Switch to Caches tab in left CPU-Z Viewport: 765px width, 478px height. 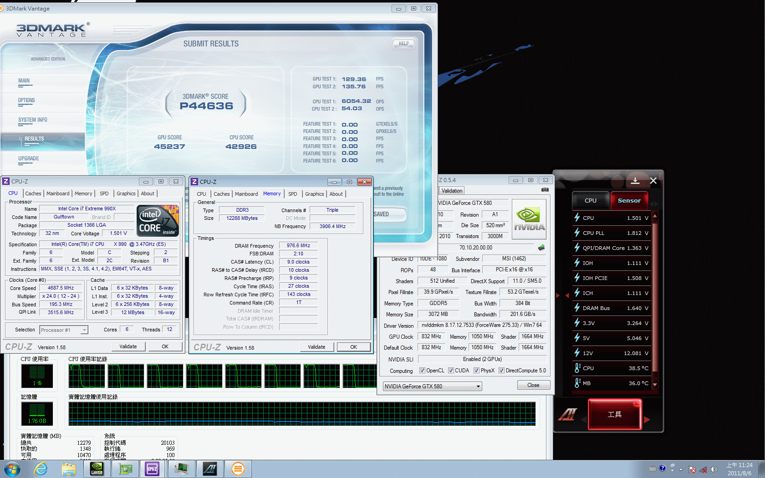point(33,193)
